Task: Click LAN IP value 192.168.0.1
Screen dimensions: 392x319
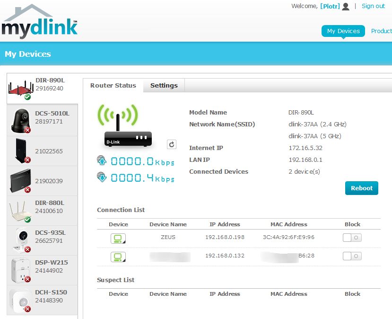Action: point(305,159)
